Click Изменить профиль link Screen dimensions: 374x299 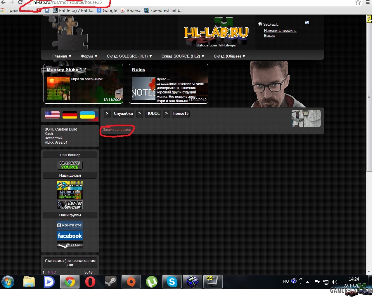point(280,31)
